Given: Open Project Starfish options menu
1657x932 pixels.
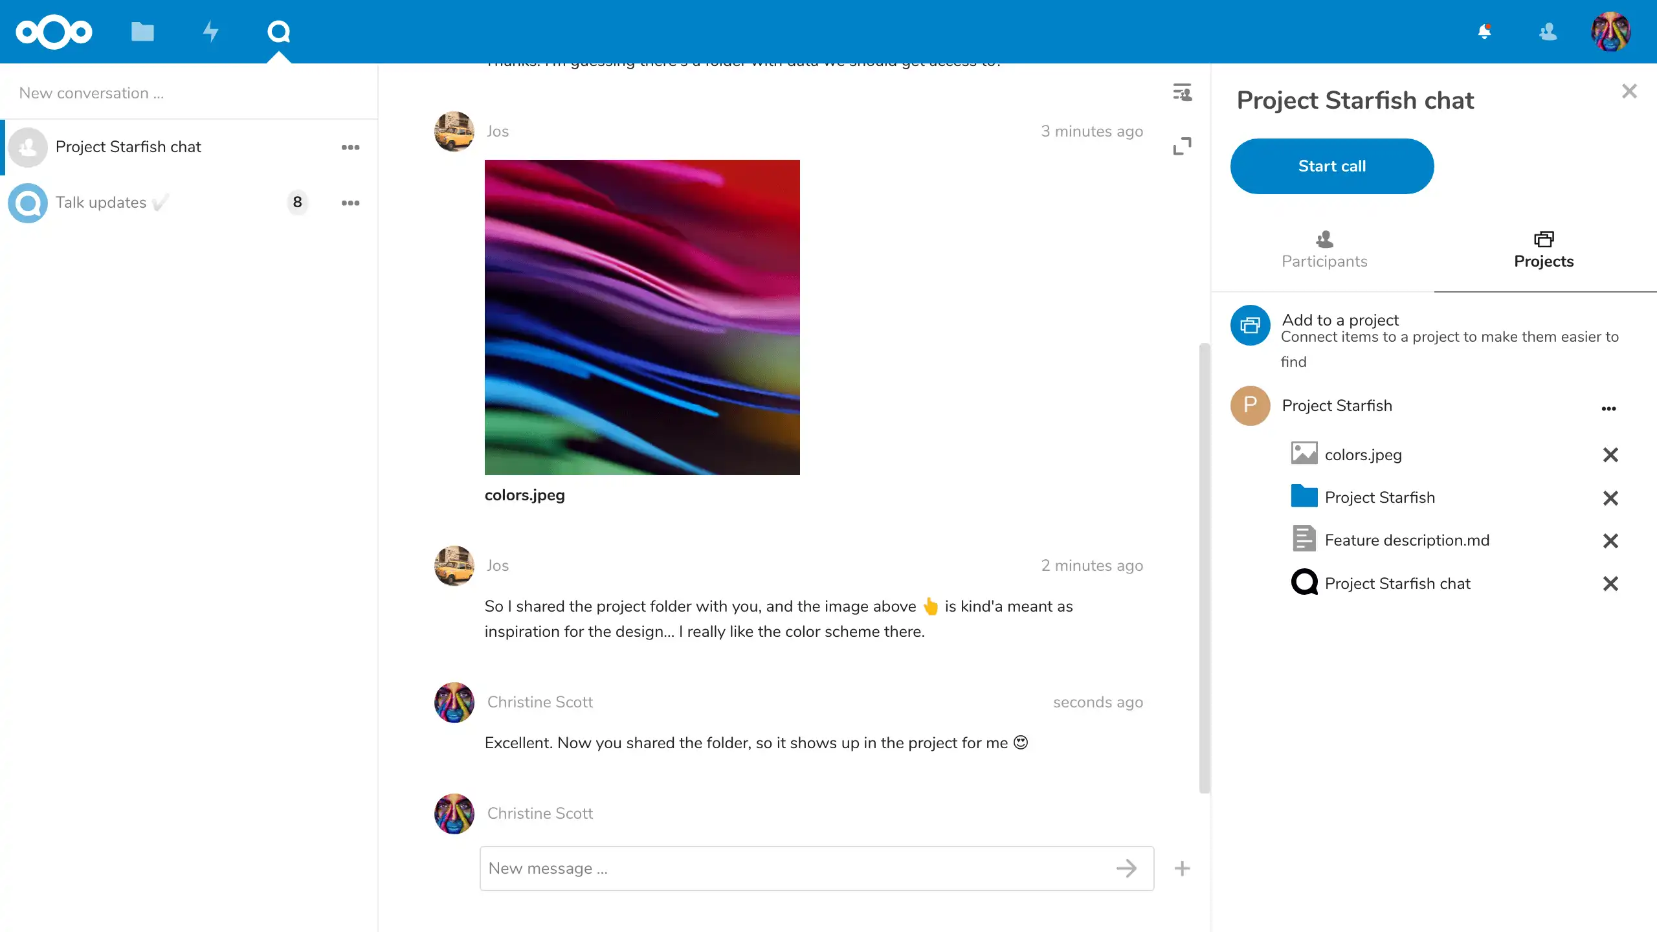Looking at the screenshot, I should 1608,406.
